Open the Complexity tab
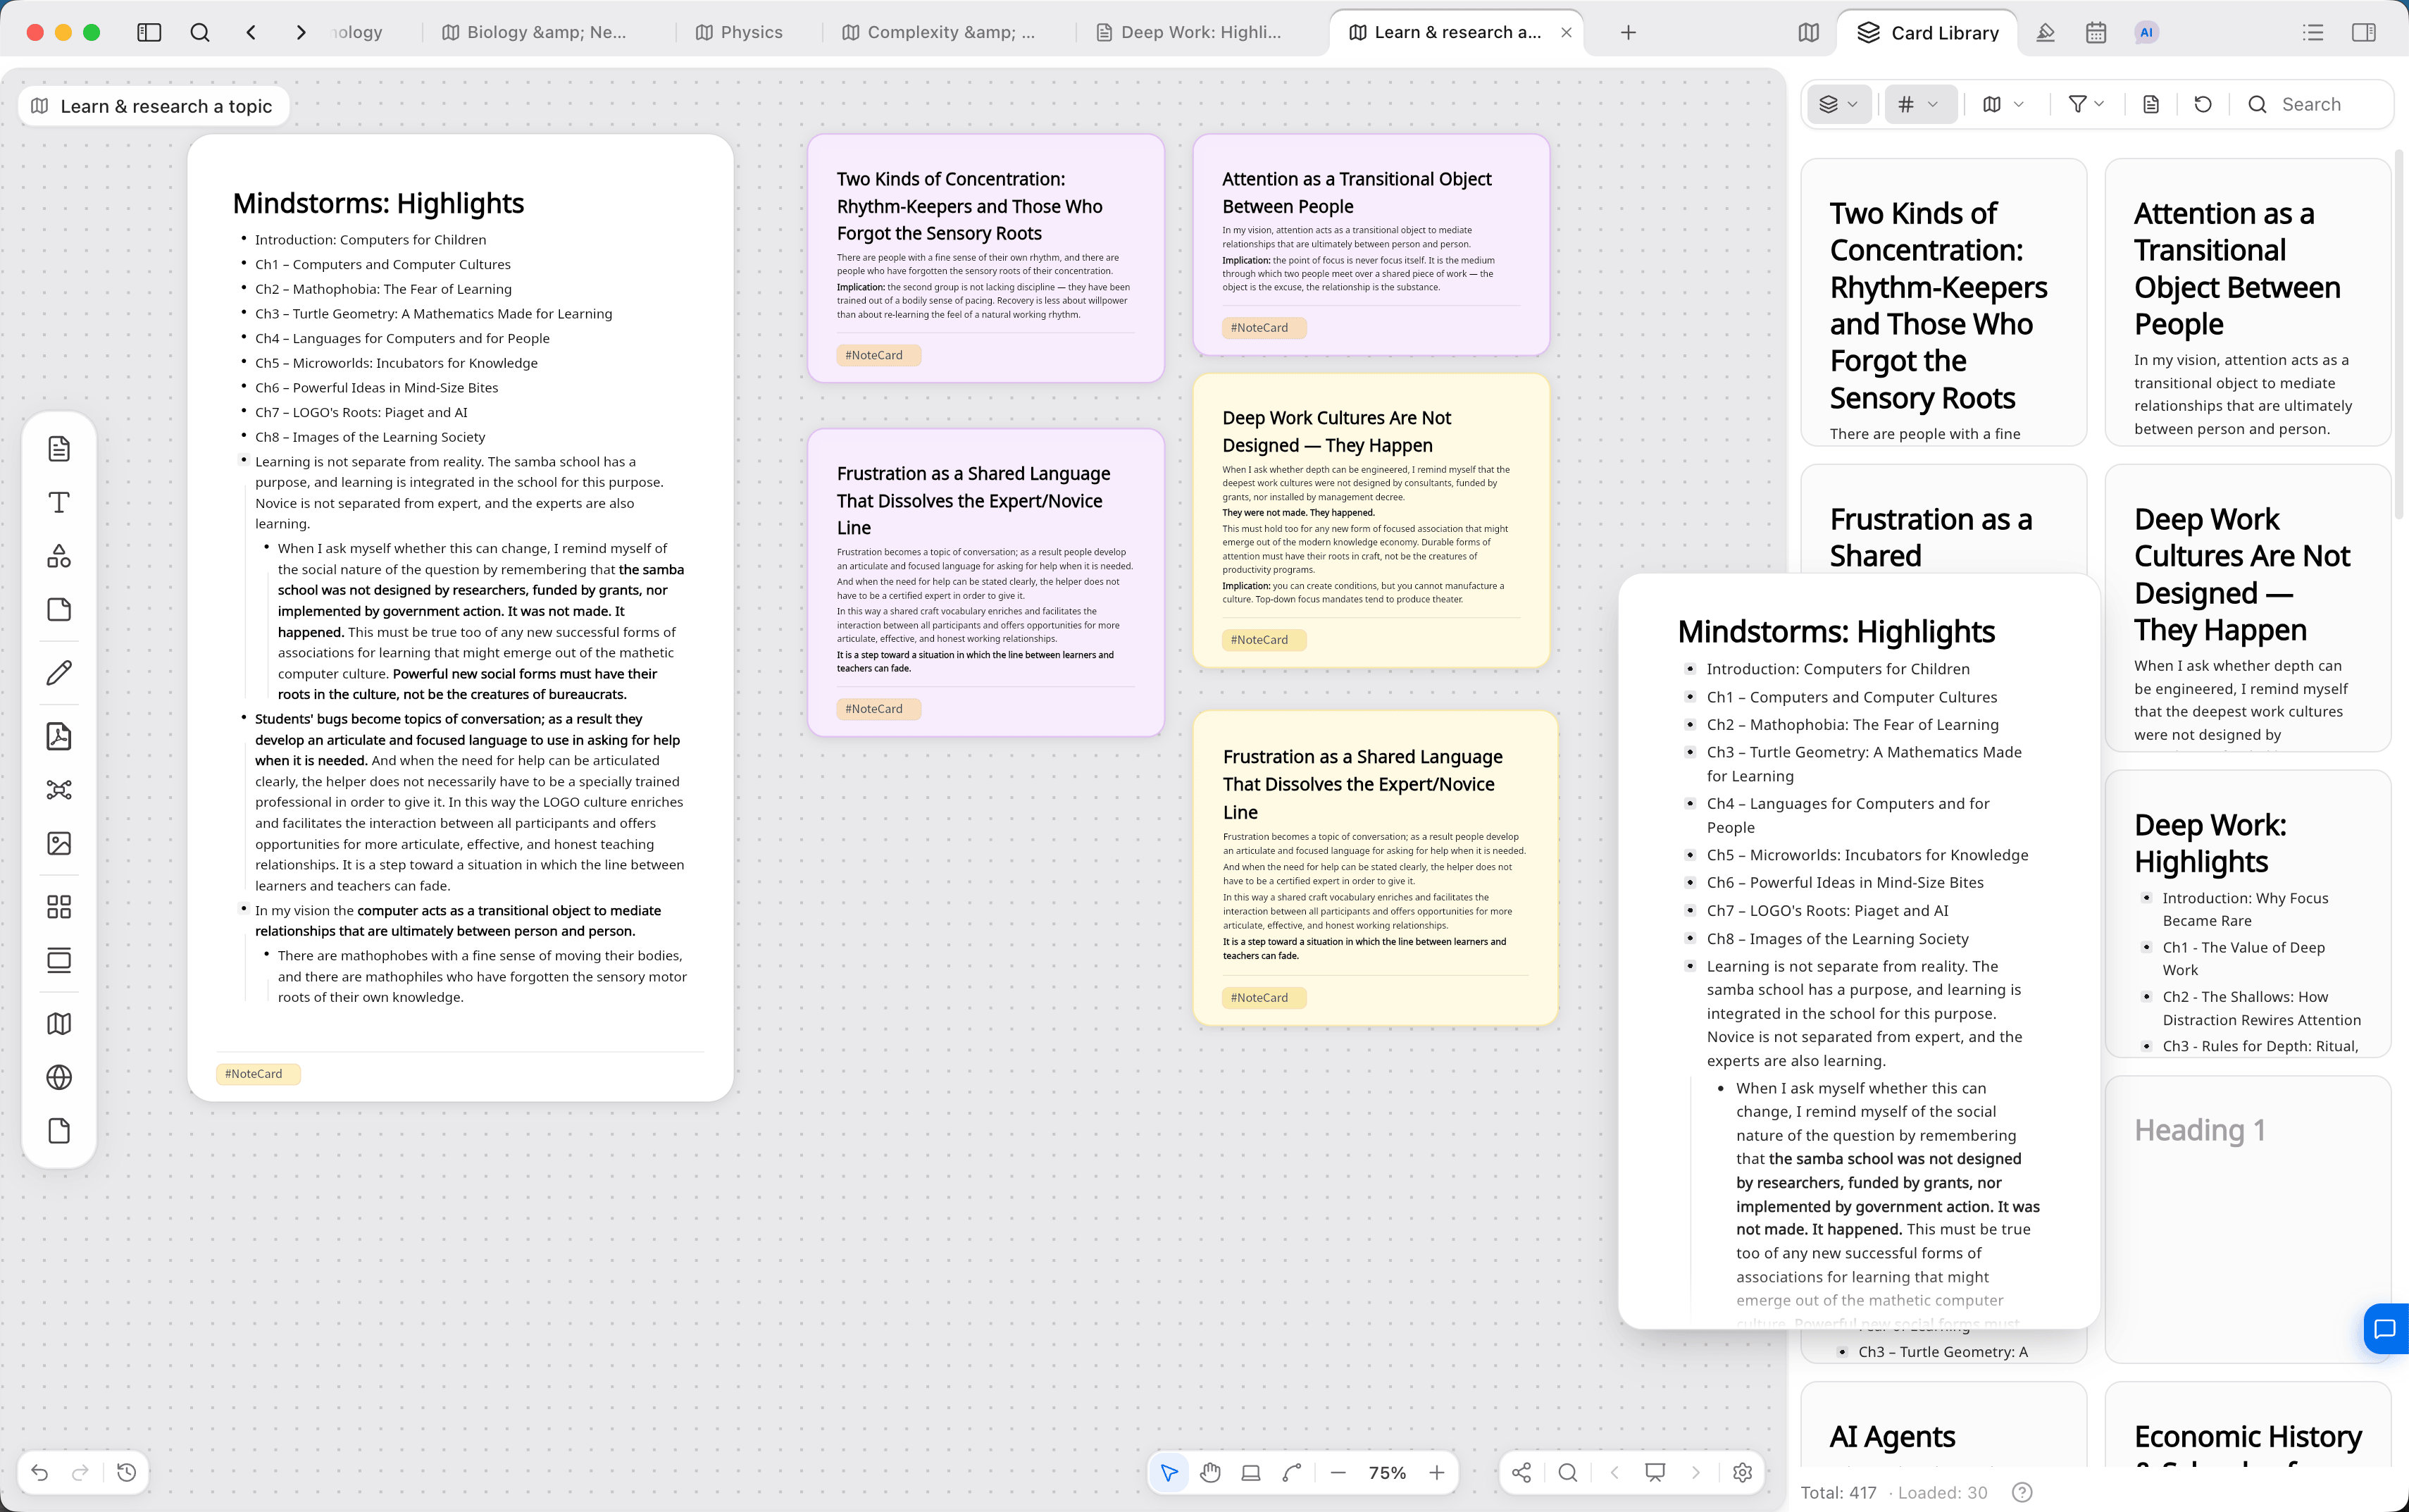The width and height of the screenshot is (2409, 1512). (x=940, y=32)
